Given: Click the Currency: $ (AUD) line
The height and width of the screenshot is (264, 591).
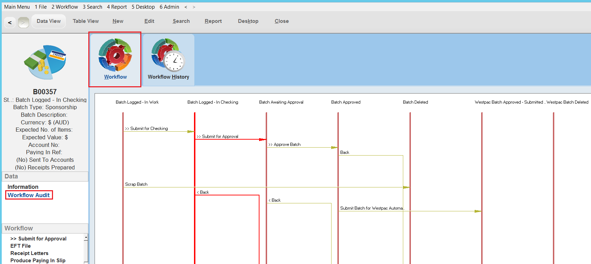Looking at the screenshot, I should click(x=45, y=122).
